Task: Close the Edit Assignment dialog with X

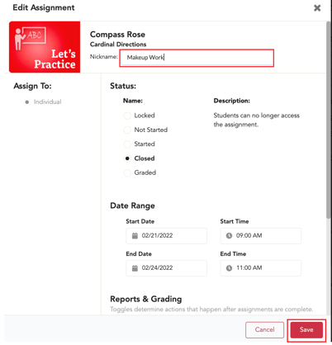Action: tap(317, 8)
